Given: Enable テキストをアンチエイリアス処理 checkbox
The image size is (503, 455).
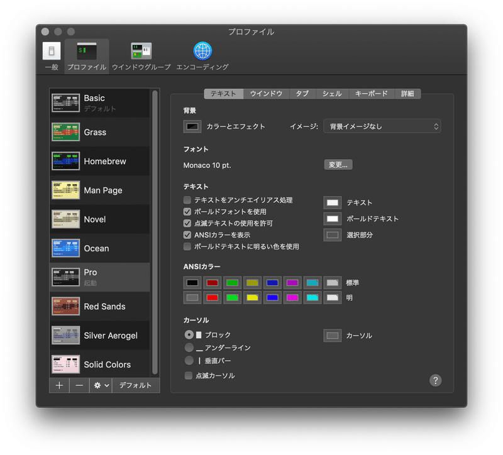Looking at the screenshot, I should [x=187, y=199].
